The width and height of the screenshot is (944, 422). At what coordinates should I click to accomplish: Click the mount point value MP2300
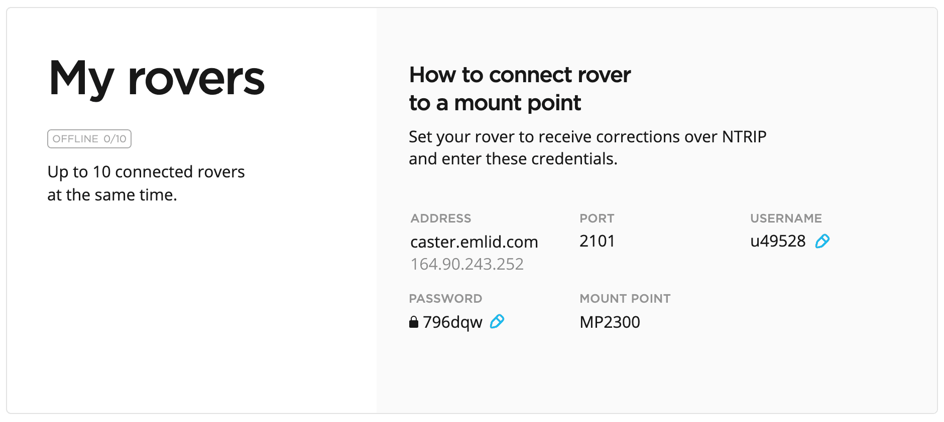[610, 322]
